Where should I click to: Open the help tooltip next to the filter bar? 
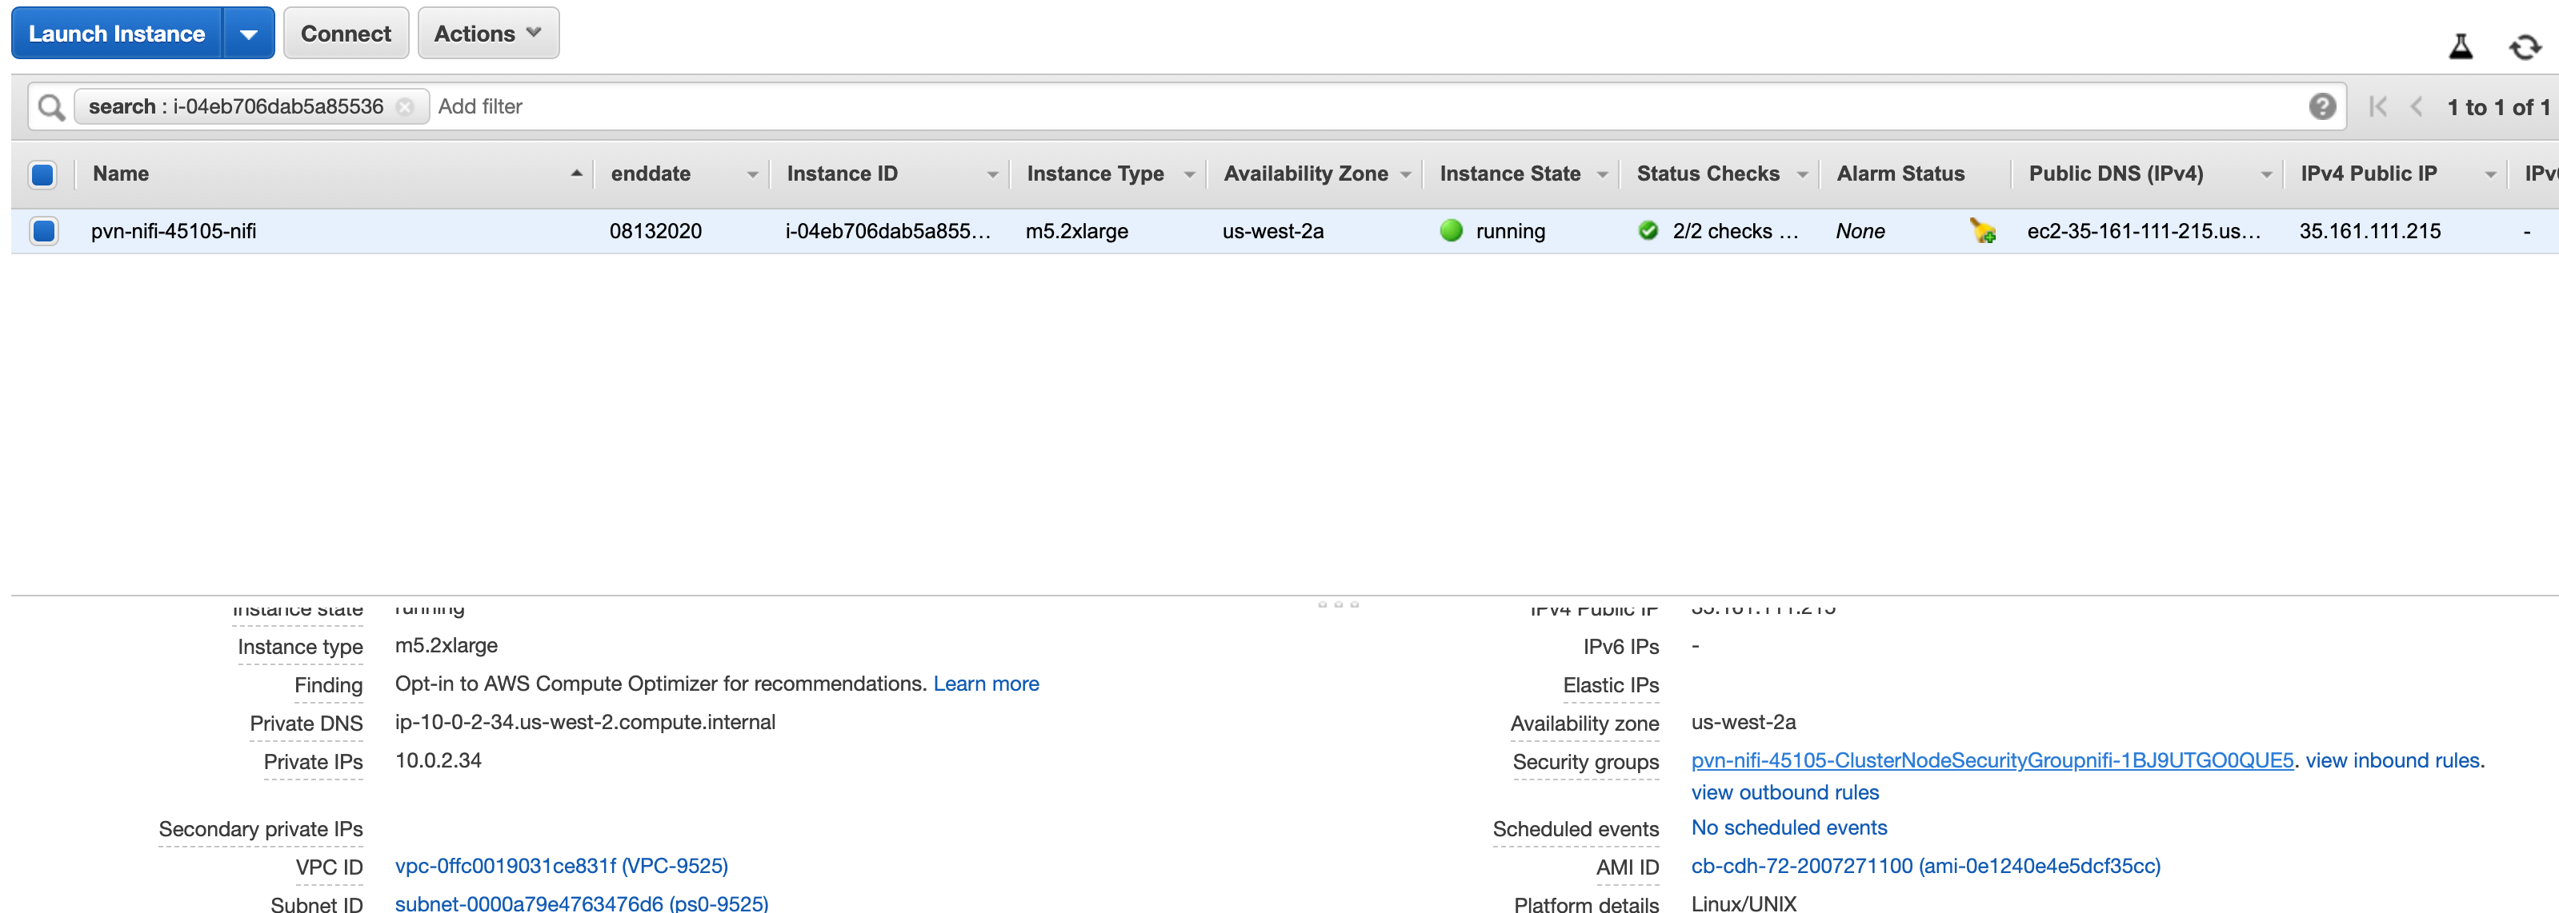[x=2323, y=106]
